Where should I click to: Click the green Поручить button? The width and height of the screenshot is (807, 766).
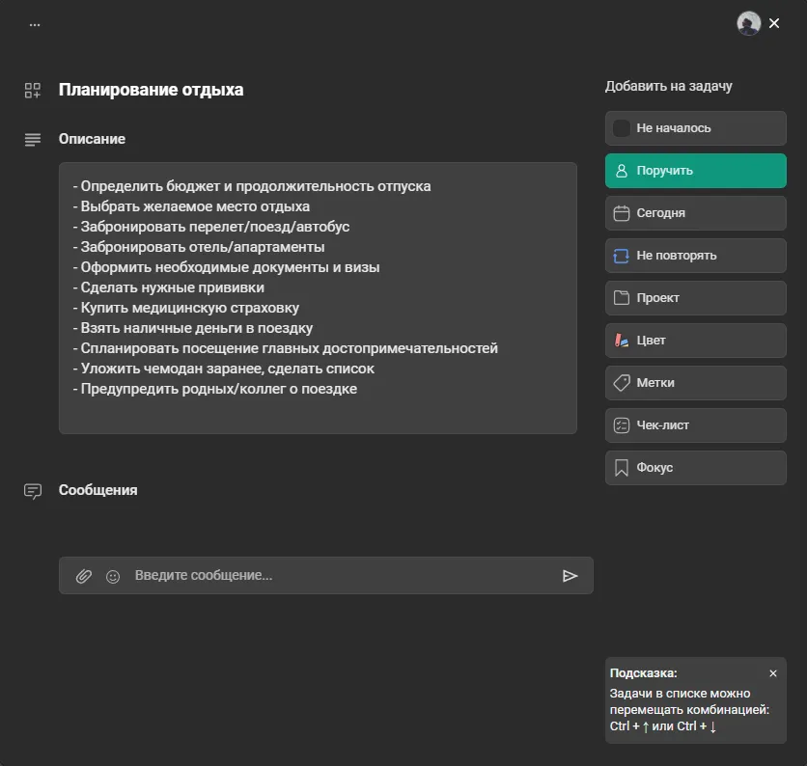[x=695, y=171]
